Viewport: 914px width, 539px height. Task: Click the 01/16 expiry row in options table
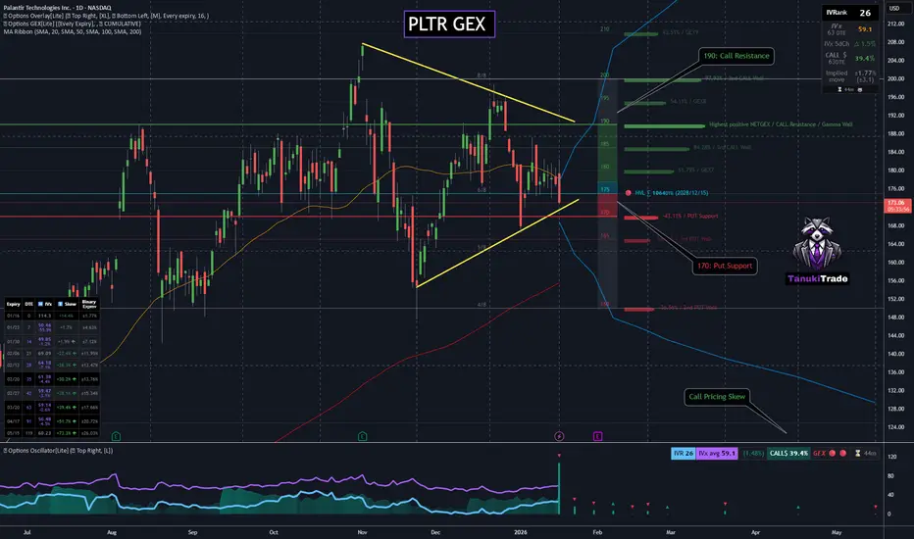(52, 316)
